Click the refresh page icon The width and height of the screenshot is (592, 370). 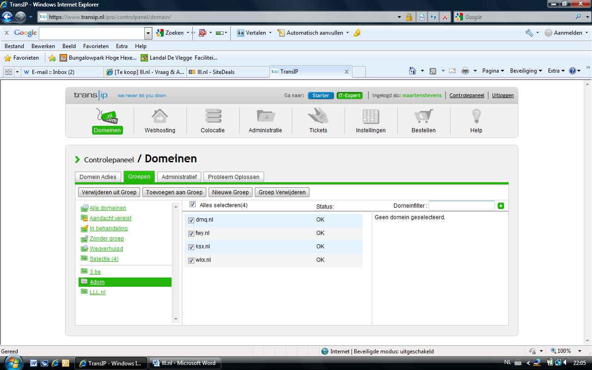tap(433, 17)
